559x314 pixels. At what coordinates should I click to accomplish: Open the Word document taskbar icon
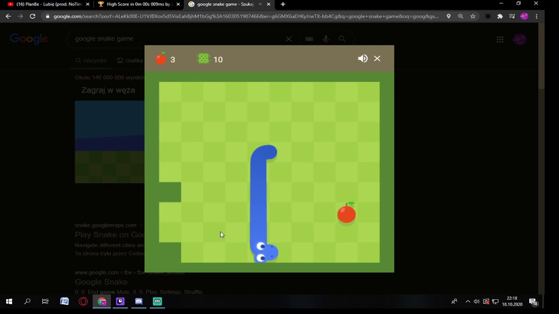(64, 301)
